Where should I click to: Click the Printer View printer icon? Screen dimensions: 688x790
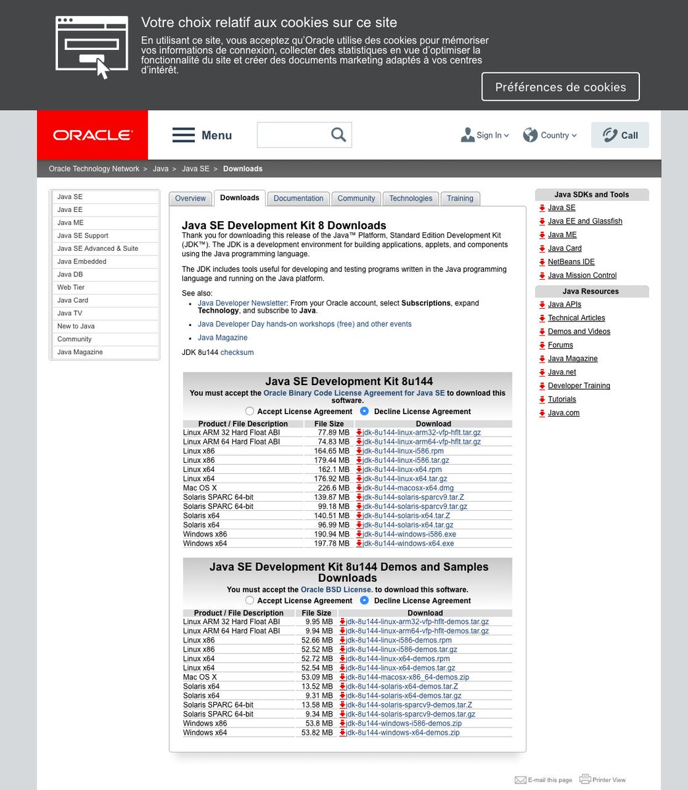pos(585,779)
